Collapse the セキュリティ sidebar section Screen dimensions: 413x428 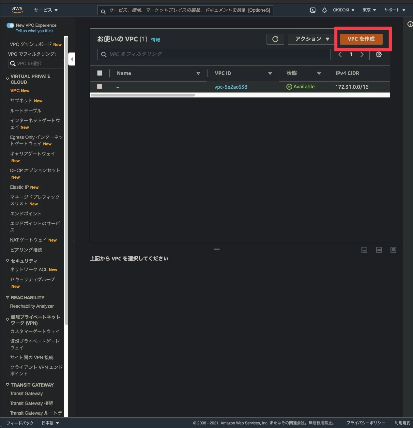tap(8, 261)
